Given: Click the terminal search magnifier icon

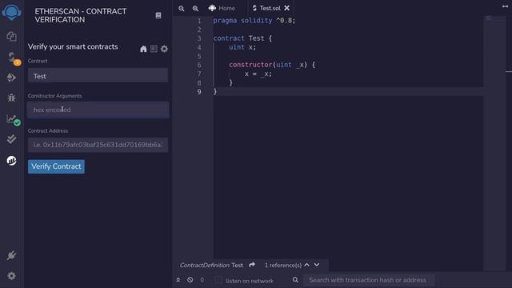Looking at the screenshot, I should pos(295,280).
